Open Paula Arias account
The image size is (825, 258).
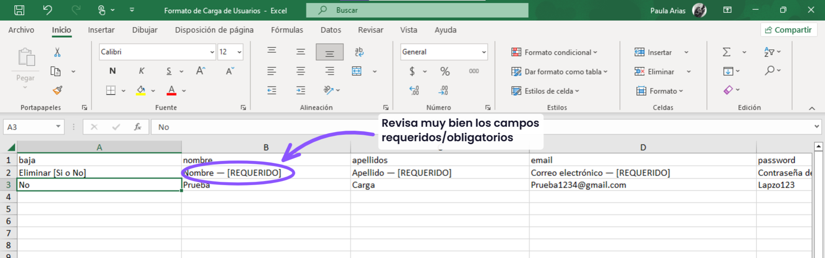678,10
